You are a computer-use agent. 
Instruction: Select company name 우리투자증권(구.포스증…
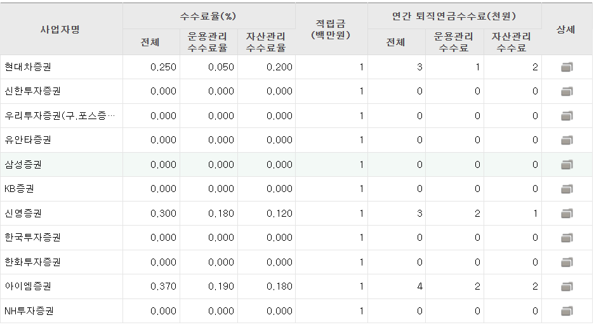click(x=60, y=116)
